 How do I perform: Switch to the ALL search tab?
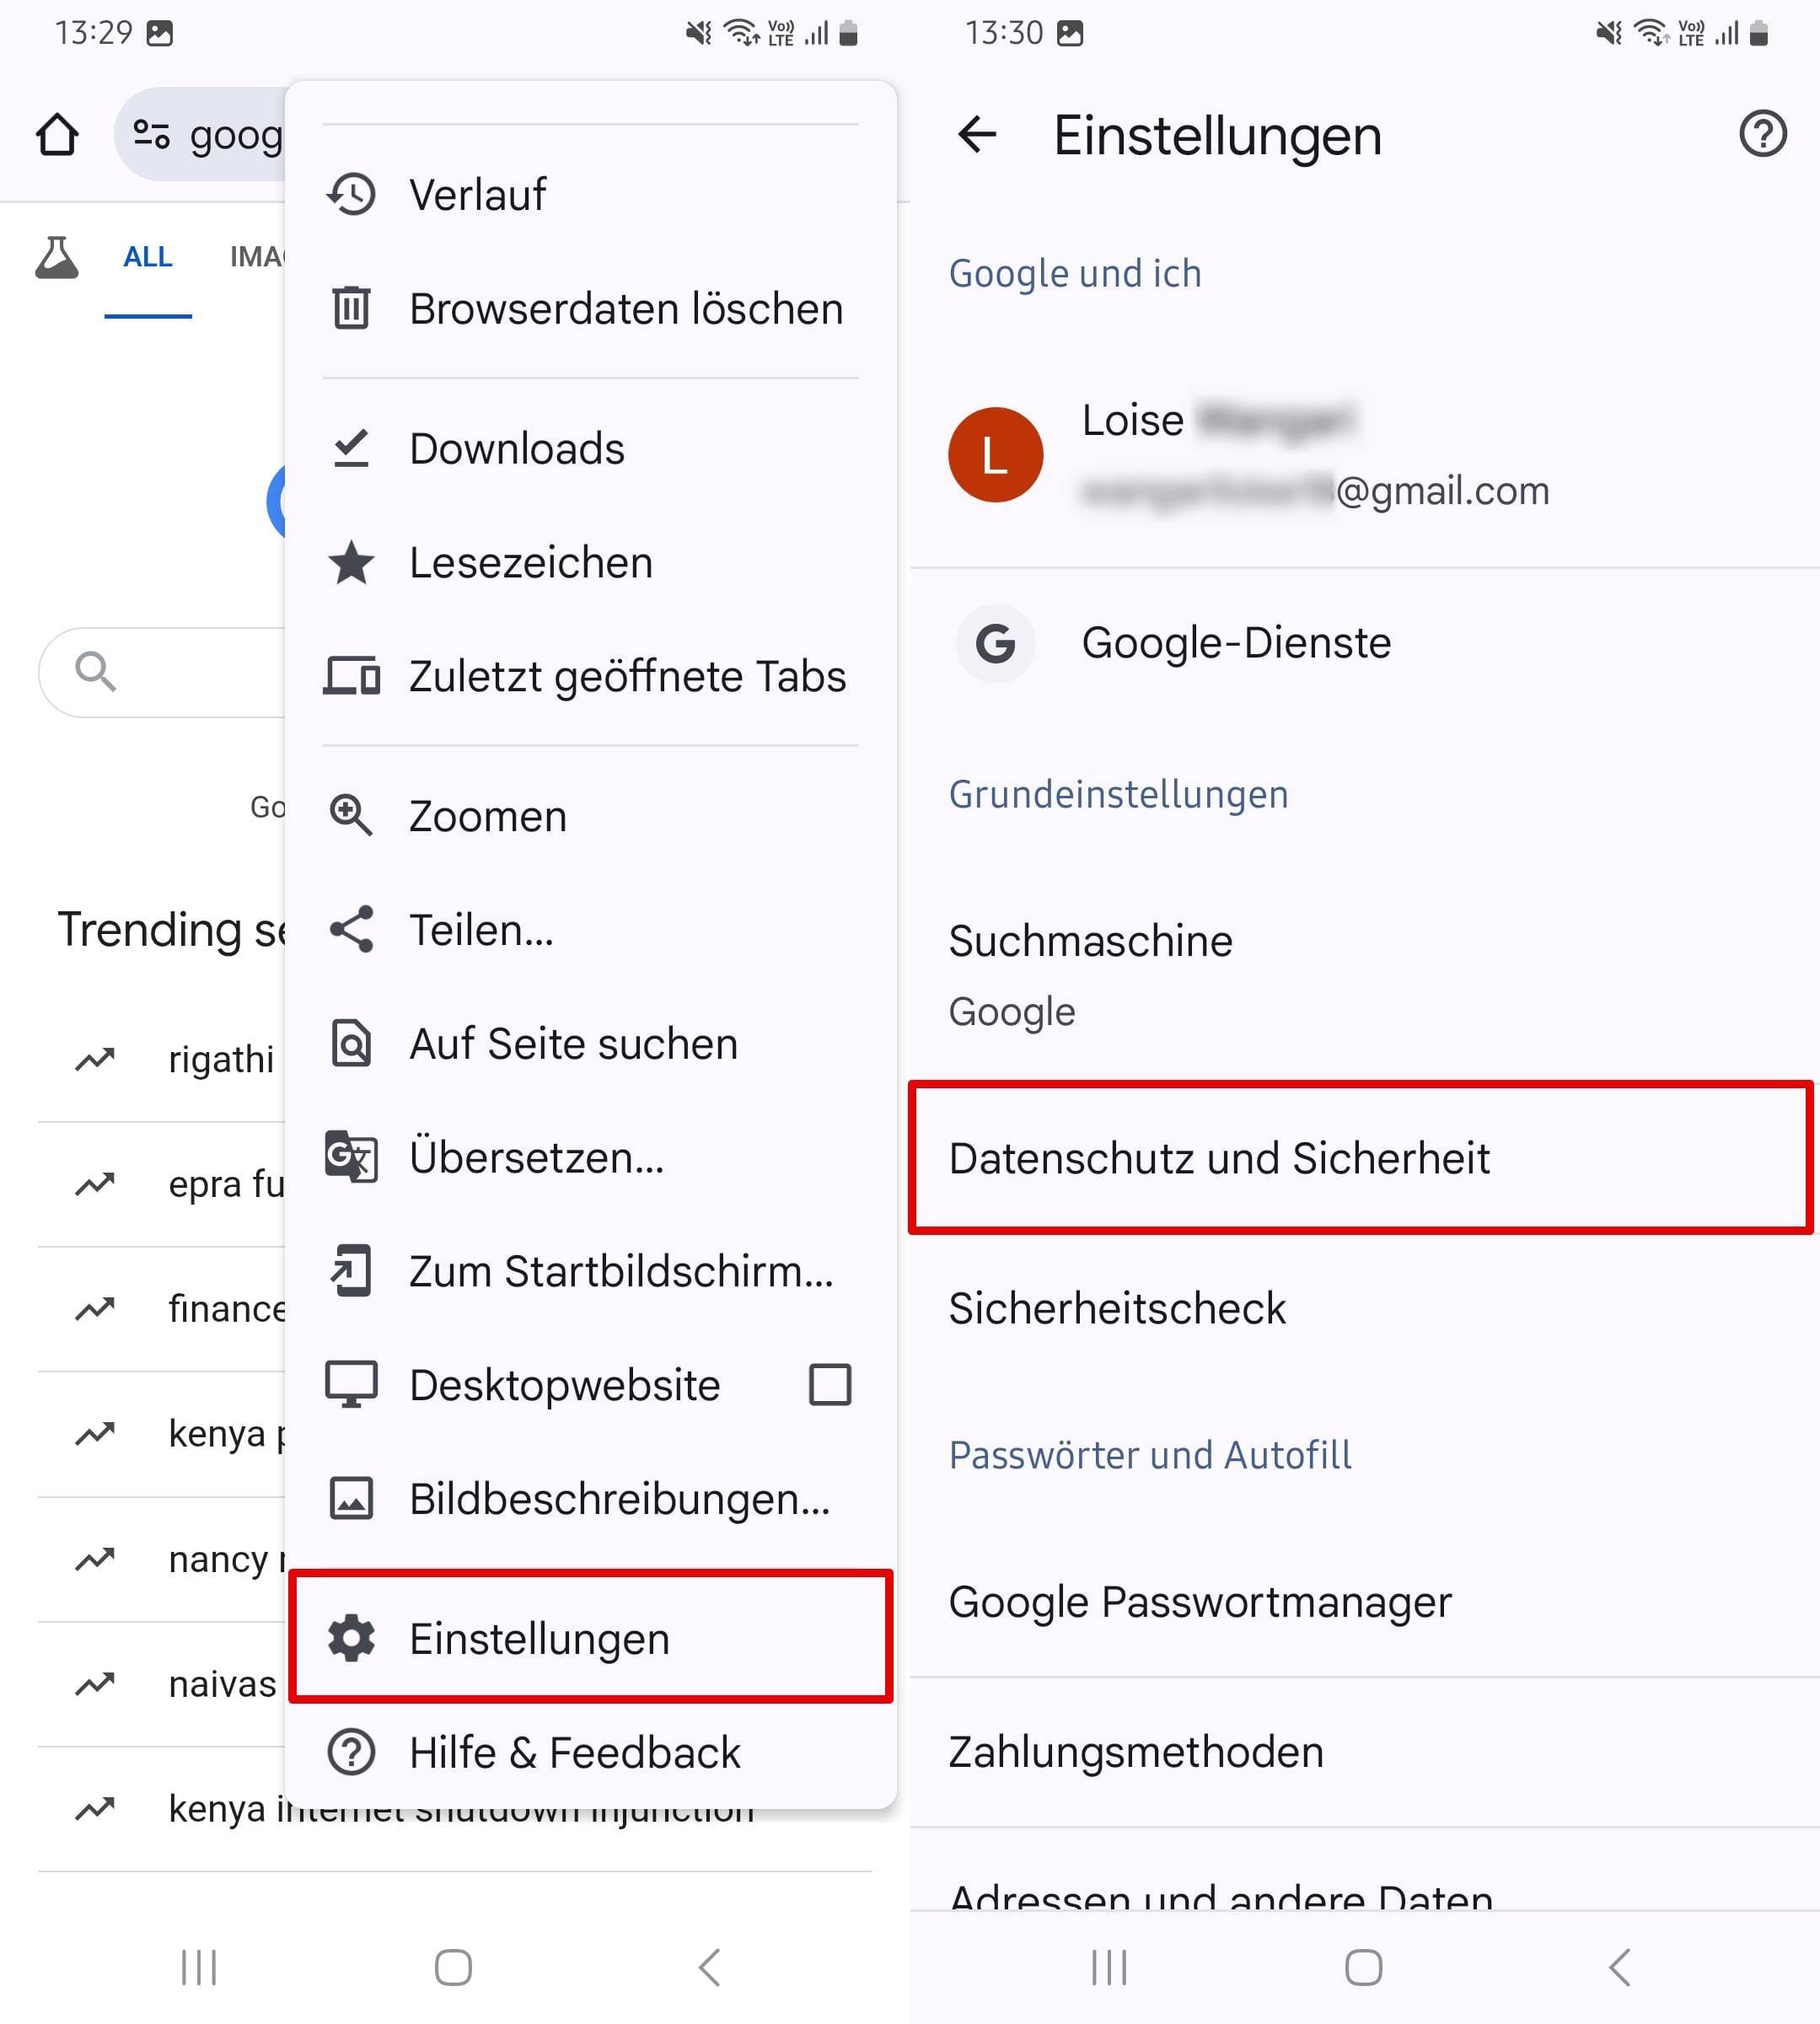click(x=147, y=257)
